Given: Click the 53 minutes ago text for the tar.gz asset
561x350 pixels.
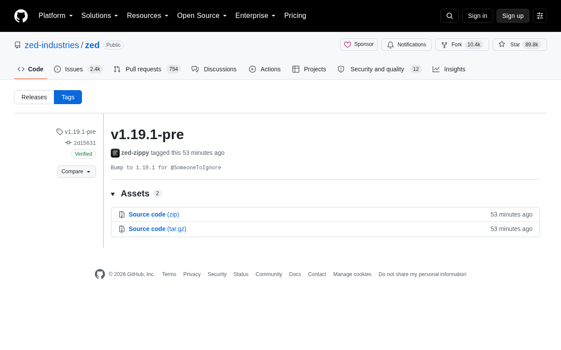Looking at the screenshot, I should coord(511,229).
